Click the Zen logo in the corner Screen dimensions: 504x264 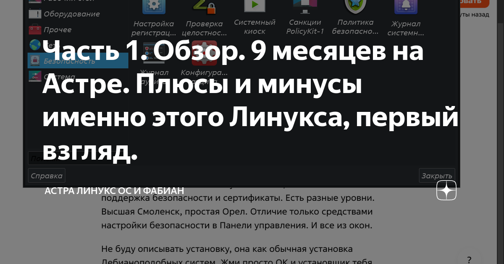point(446,190)
